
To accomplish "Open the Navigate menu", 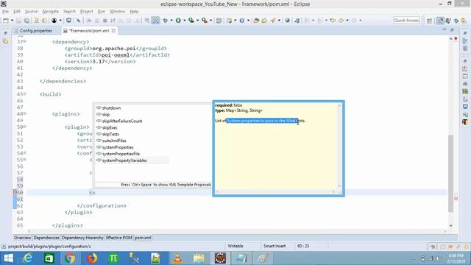I will (51, 12).
